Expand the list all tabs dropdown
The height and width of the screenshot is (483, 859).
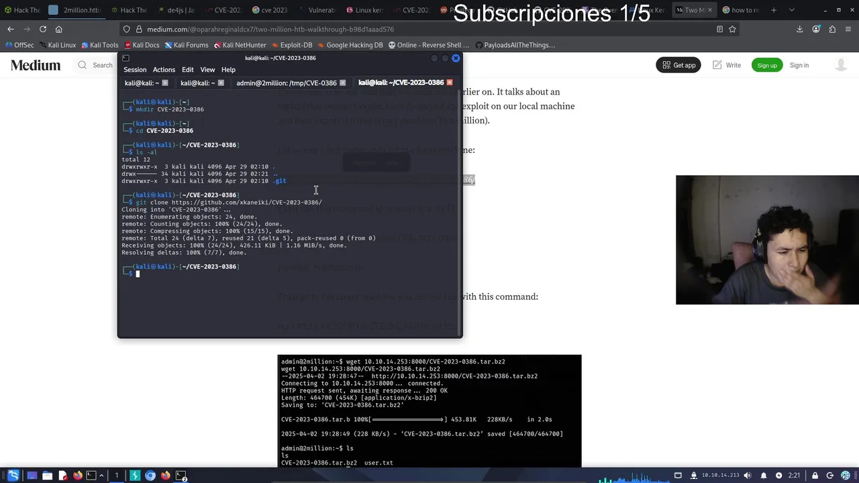point(792,10)
